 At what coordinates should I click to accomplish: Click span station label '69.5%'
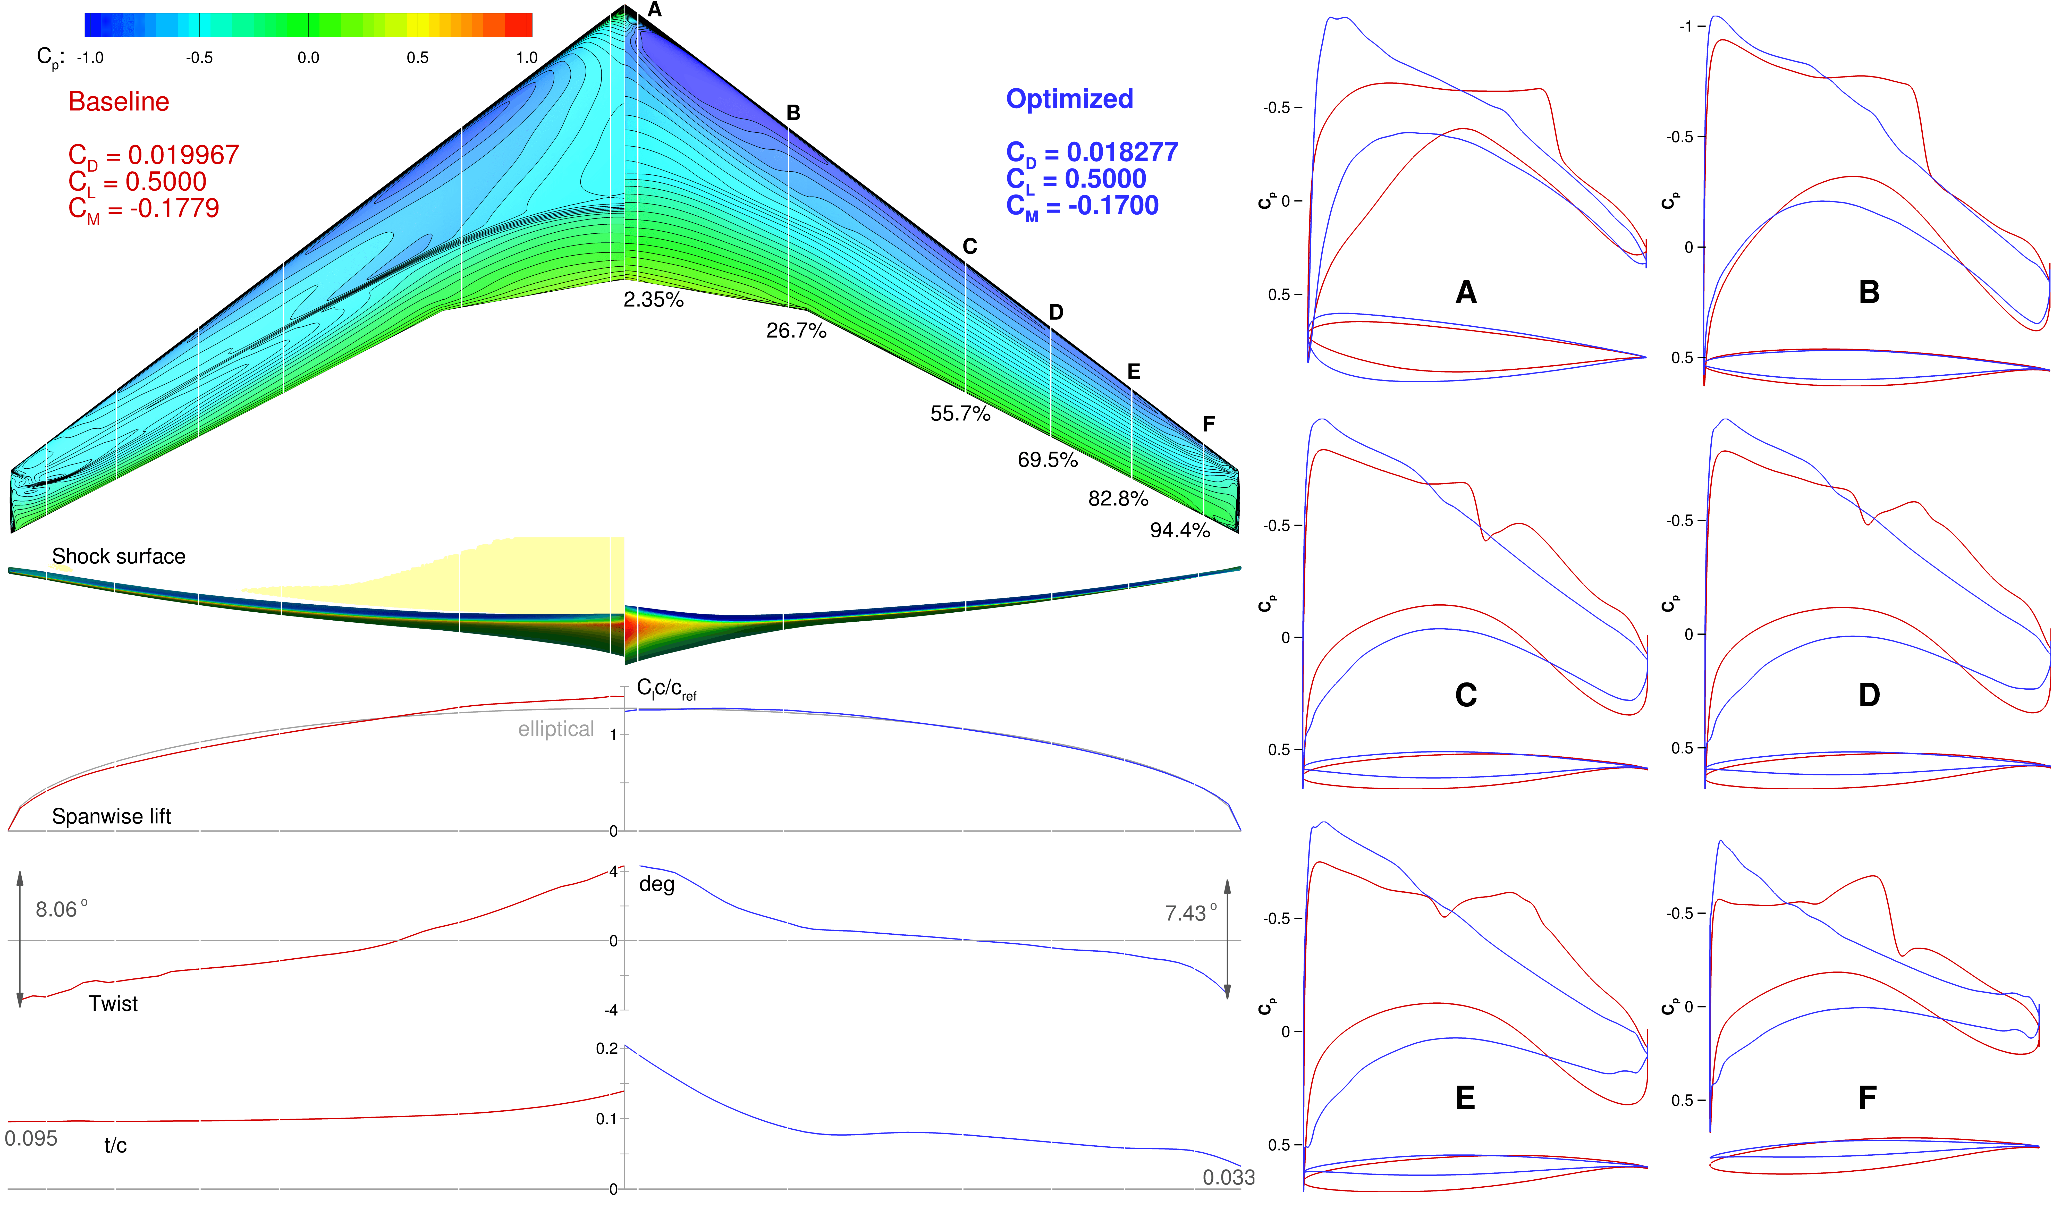tap(1048, 460)
